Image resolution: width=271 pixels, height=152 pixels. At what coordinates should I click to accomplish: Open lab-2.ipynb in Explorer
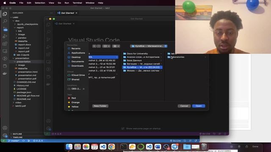pos(22,55)
